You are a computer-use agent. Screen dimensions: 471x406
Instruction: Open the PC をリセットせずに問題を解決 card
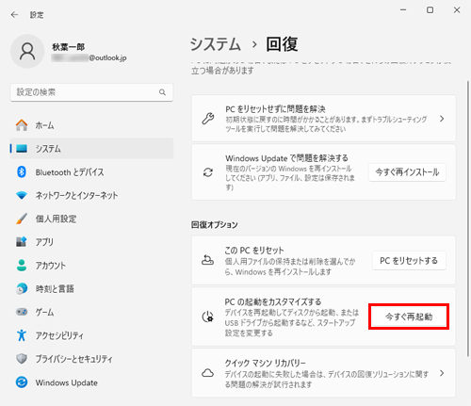point(323,119)
